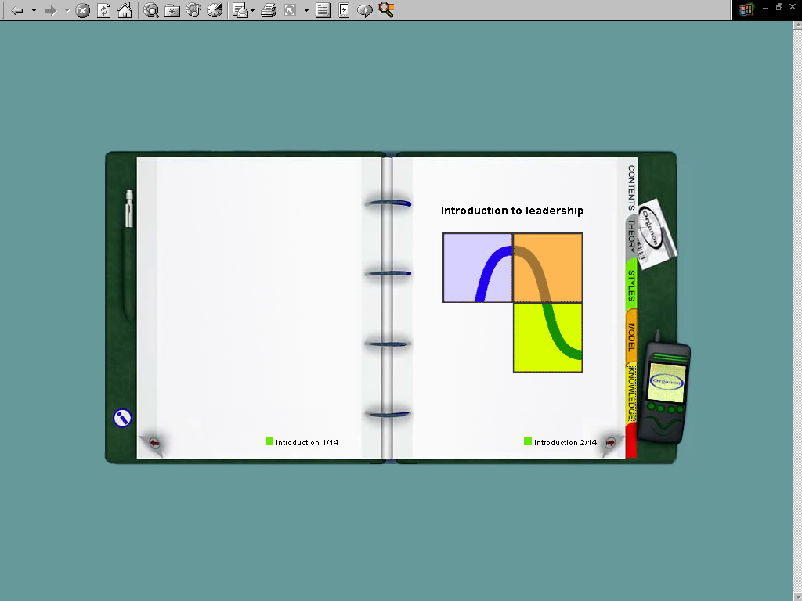Expand the Back button history dropdown
This screenshot has height=601, width=802.
pyautogui.click(x=34, y=10)
